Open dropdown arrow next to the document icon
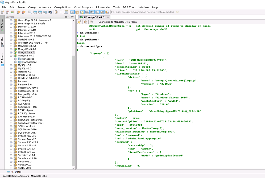The height and width of the screenshot is (178, 265). (x=61, y=12)
